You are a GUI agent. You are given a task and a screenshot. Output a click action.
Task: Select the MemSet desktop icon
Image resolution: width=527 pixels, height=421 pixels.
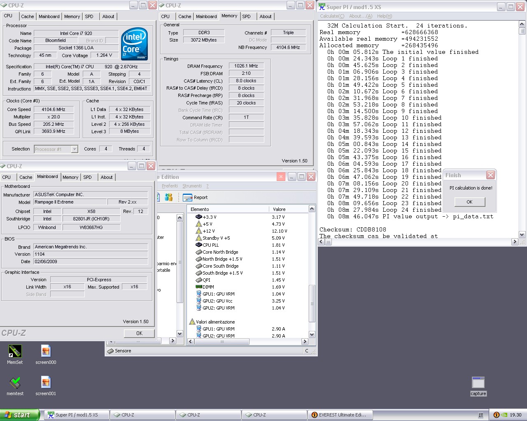(x=15, y=352)
